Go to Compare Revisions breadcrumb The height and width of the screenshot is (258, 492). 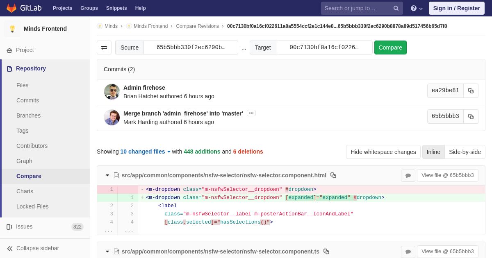197,26
